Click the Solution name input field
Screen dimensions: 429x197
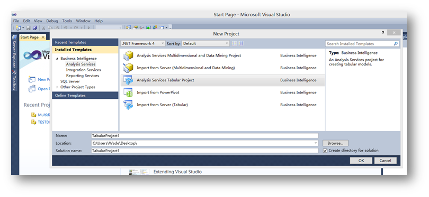[205, 151]
